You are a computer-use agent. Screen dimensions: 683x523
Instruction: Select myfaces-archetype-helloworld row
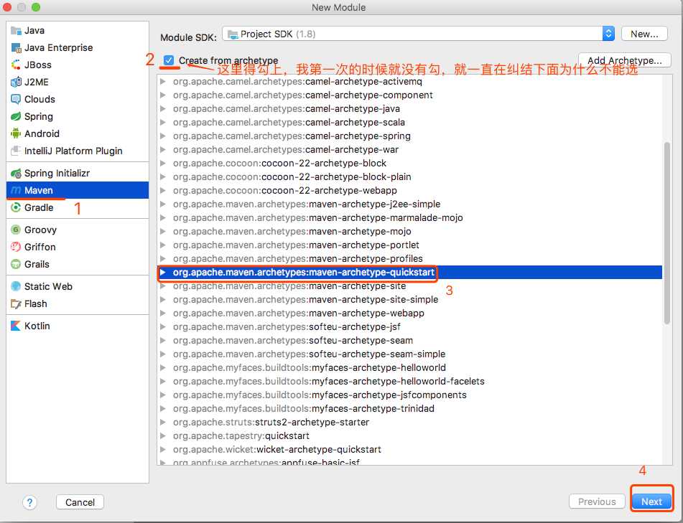(x=409, y=367)
